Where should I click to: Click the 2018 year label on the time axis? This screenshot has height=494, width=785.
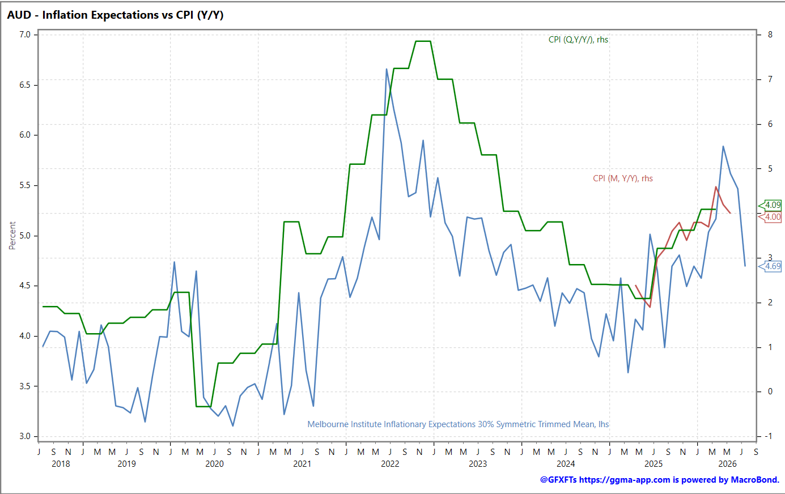pos(61,464)
